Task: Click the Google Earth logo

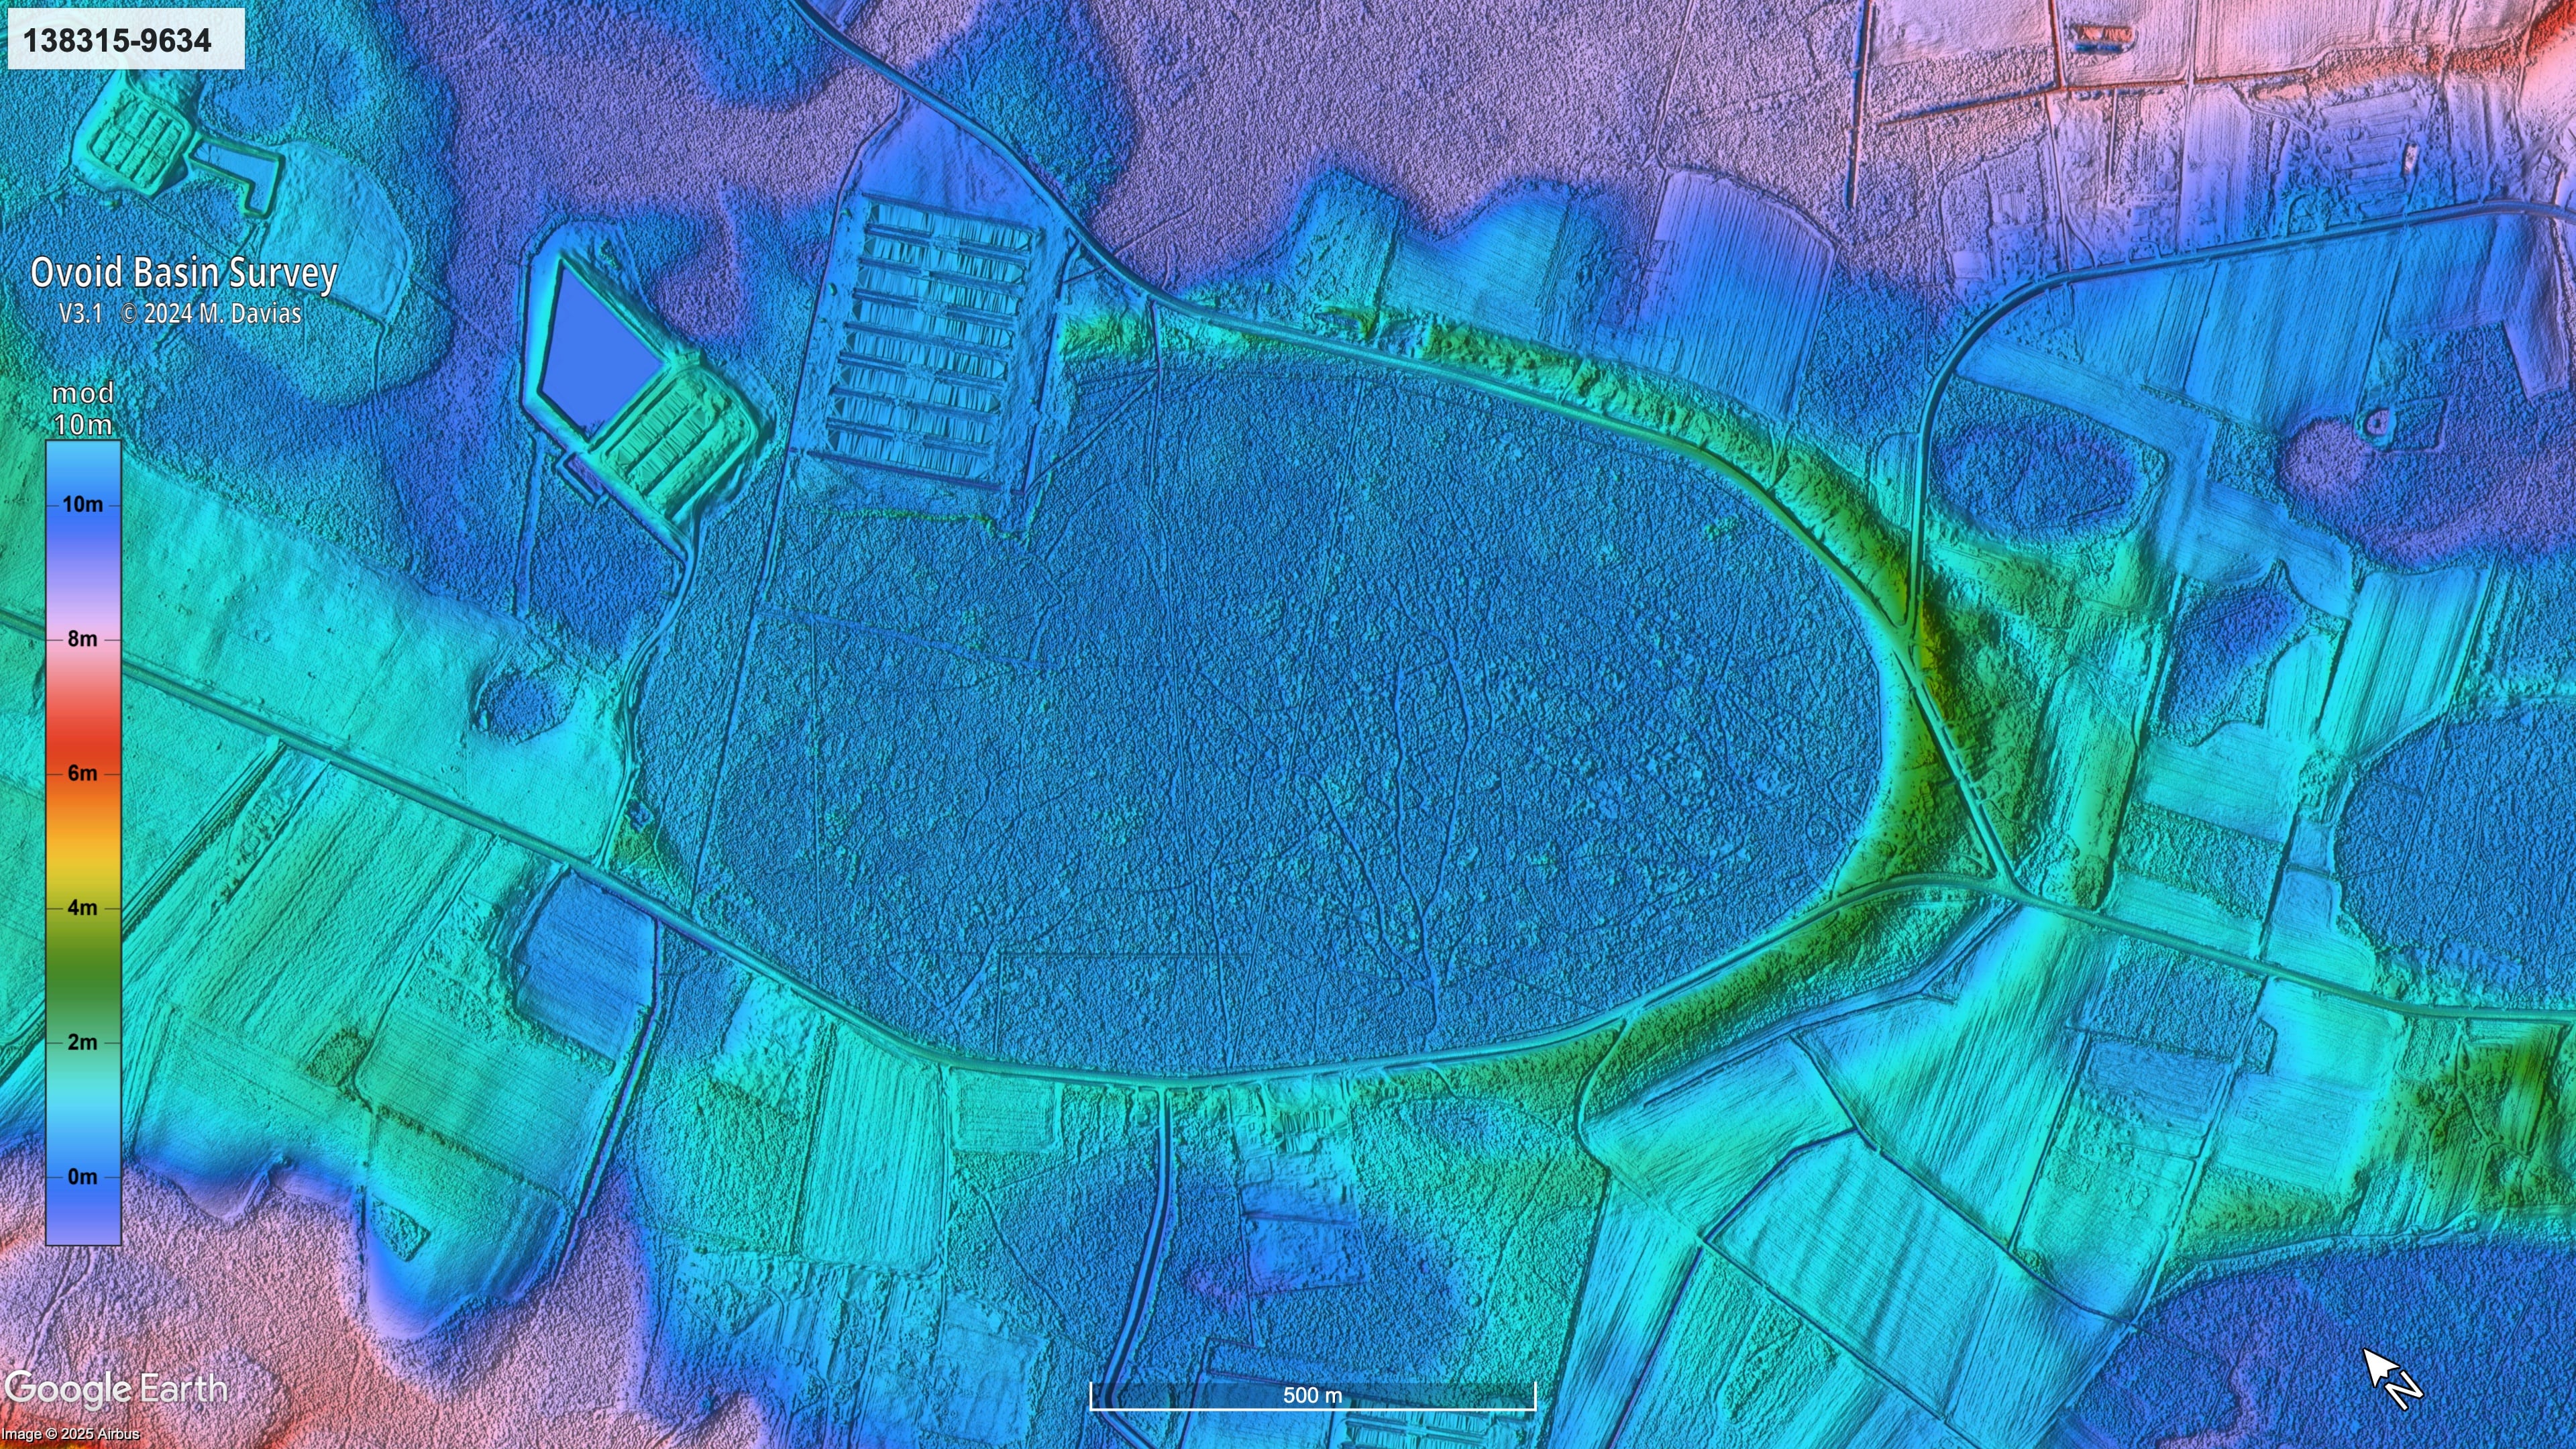Action: (x=116, y=1389)
